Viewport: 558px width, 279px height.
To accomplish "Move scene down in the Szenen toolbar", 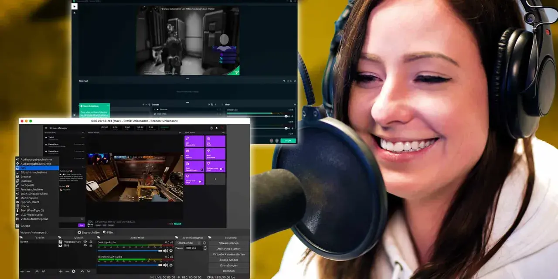I will [43, 271].
